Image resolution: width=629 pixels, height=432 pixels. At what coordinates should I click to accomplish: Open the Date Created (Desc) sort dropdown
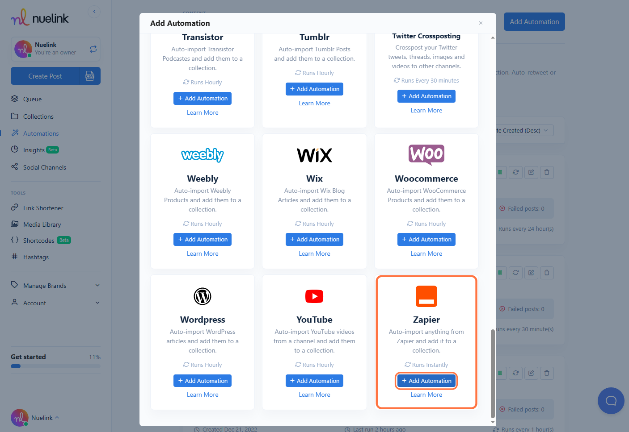tap(524, 130)
